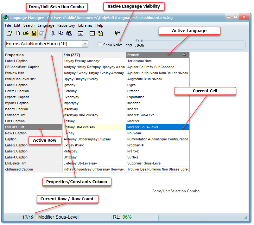The height and width of the screenshot is (225, 254).
Task: Click the Cut scissors icon
Action: pos(53,33)
